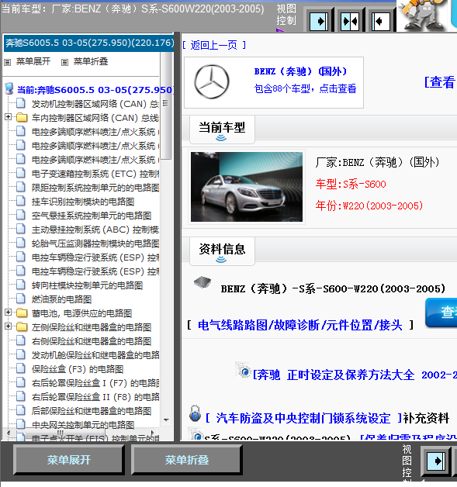Click the down chevron under 当前车型 tab
Image resolution: width=457 pixels, height=487 pixels.
point(221,138)
